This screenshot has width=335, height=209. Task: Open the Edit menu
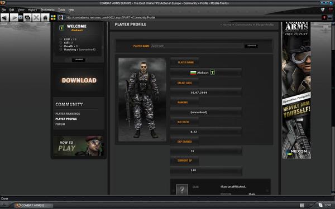12,10
